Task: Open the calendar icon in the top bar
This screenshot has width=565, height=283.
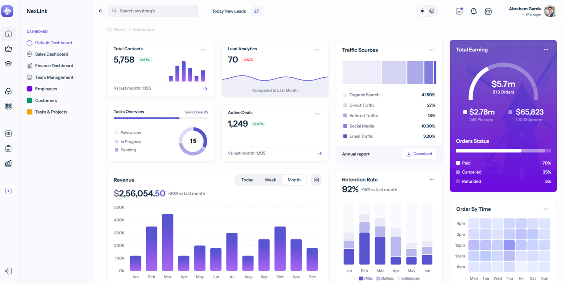Action: point(488,11)
